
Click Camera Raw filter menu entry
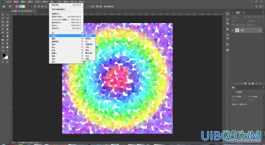click(x=66, y=20)
